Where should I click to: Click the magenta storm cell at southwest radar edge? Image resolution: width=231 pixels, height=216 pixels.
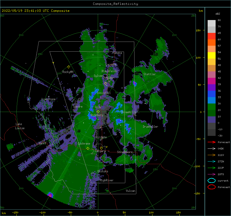(50, 195)
